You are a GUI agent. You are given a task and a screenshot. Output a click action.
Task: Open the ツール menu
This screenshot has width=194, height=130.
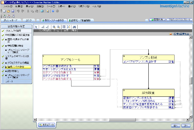click(x=51, y=6)
